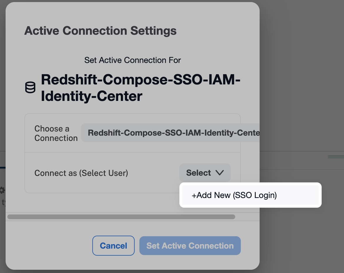Screen dimensions: 344x273
Task: Click the 'Connect as (Select User)' label
Action: pyautogui.click(x=81, y=173)
